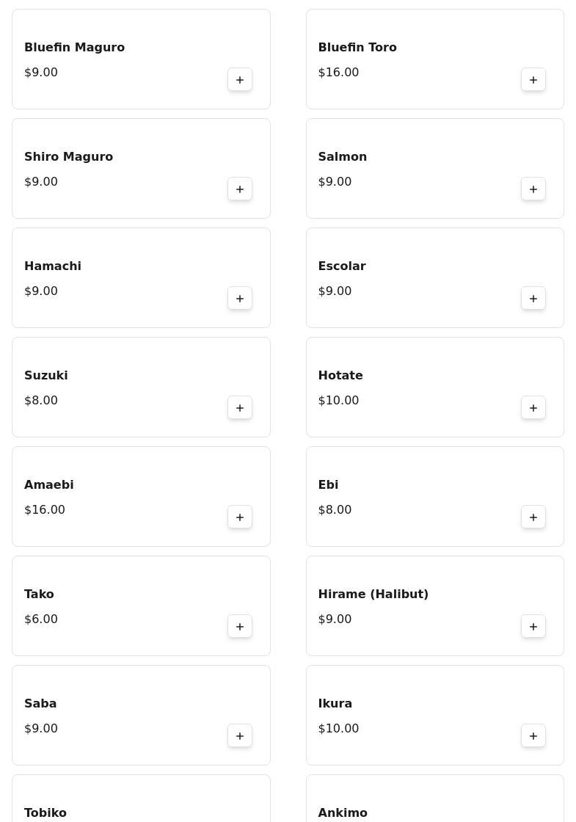
Task: Click the Ebi plus button
Action: [x=533, y=517]
